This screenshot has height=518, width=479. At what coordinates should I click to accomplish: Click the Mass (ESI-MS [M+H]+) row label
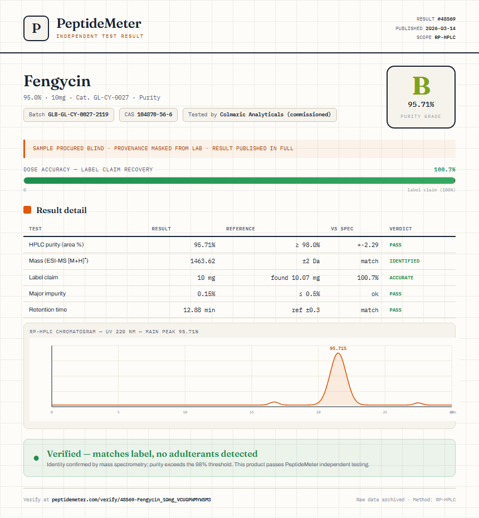58,260
